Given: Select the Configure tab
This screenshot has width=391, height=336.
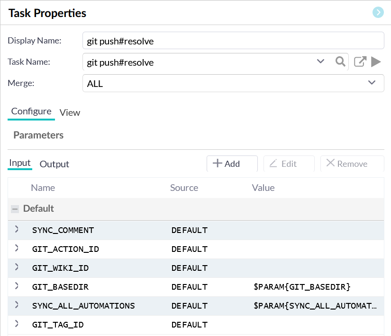Looking at the screenshot, I should (x=31, y=112).
